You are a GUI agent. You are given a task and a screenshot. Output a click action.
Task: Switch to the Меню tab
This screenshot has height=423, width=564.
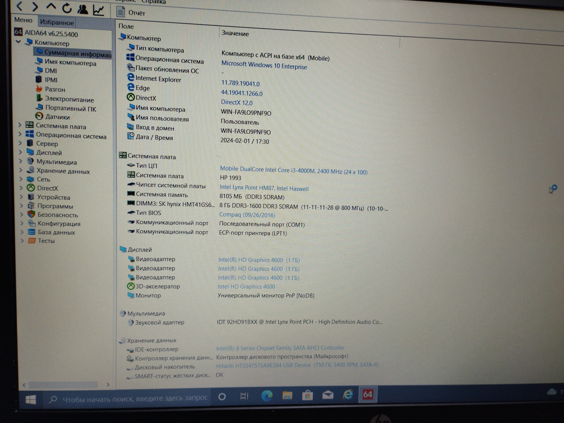point(23,20)
